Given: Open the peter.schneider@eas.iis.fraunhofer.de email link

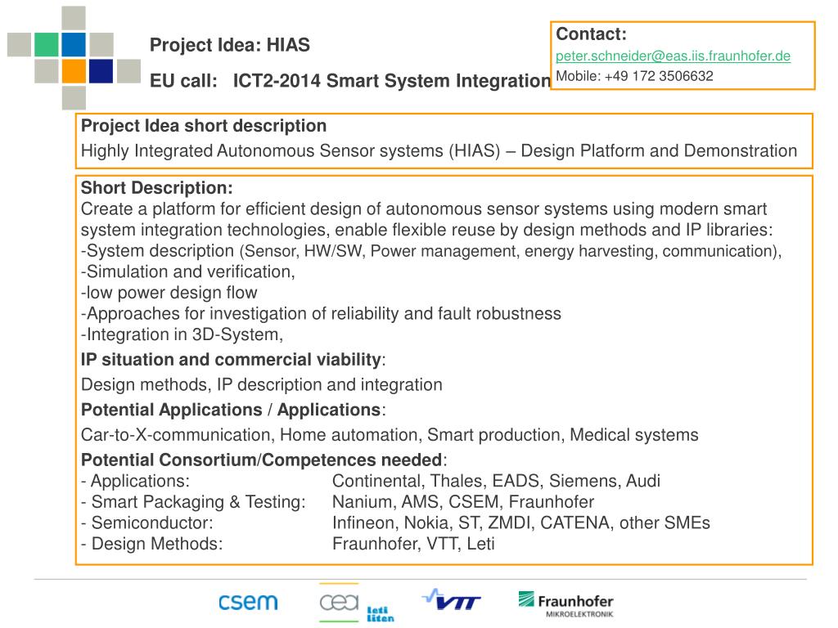Looking at the screenshot, I should point(673,56).
